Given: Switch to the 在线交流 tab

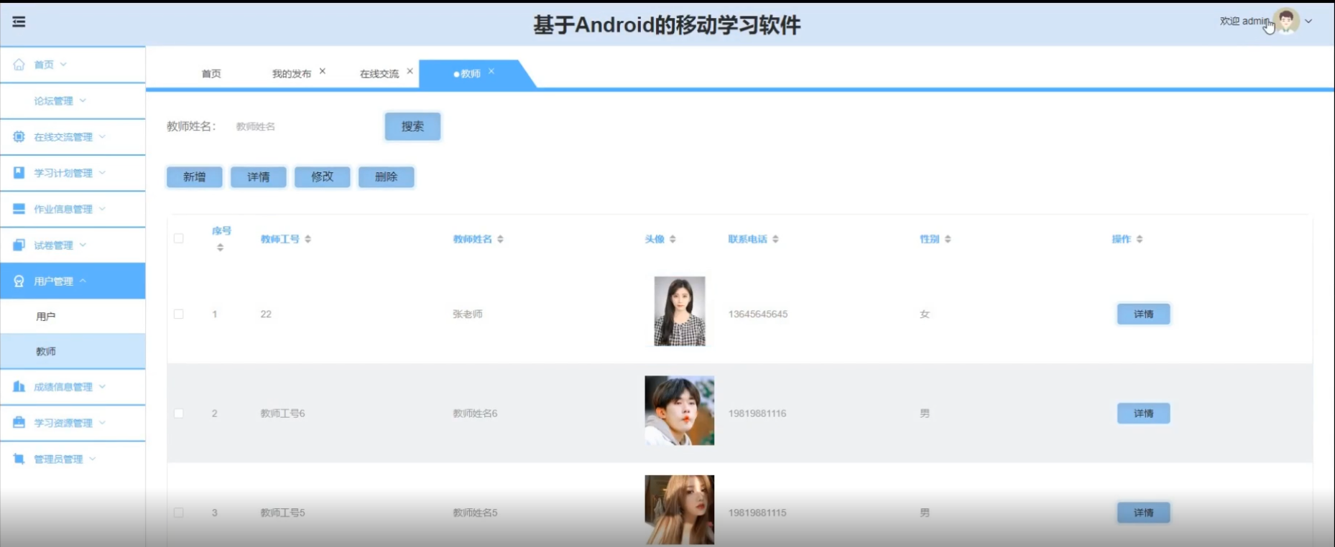Looking at the screenshot, I should pyautogui.click(x=379, y=74).
